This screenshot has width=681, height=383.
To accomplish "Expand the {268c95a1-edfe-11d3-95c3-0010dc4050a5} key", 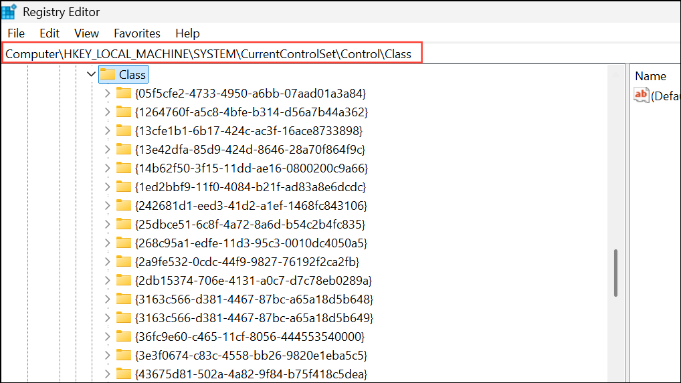I will coord(107,243).
